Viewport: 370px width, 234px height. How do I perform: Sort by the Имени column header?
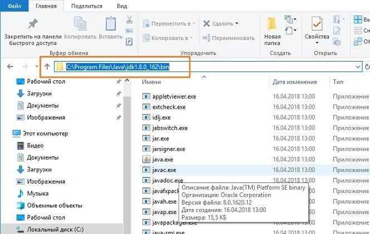(151, 82)
